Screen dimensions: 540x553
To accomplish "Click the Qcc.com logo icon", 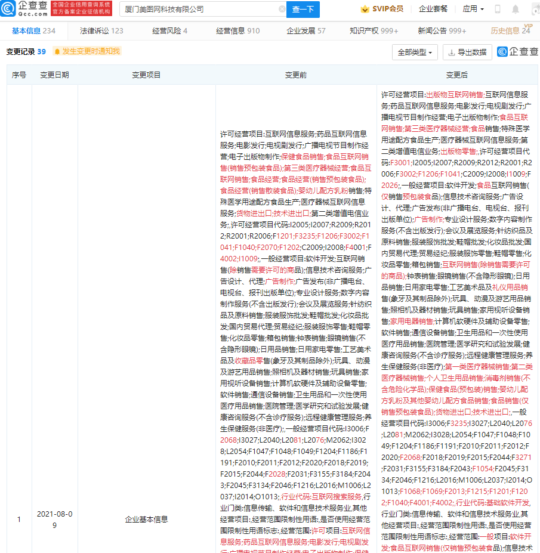I will [8, 8].
